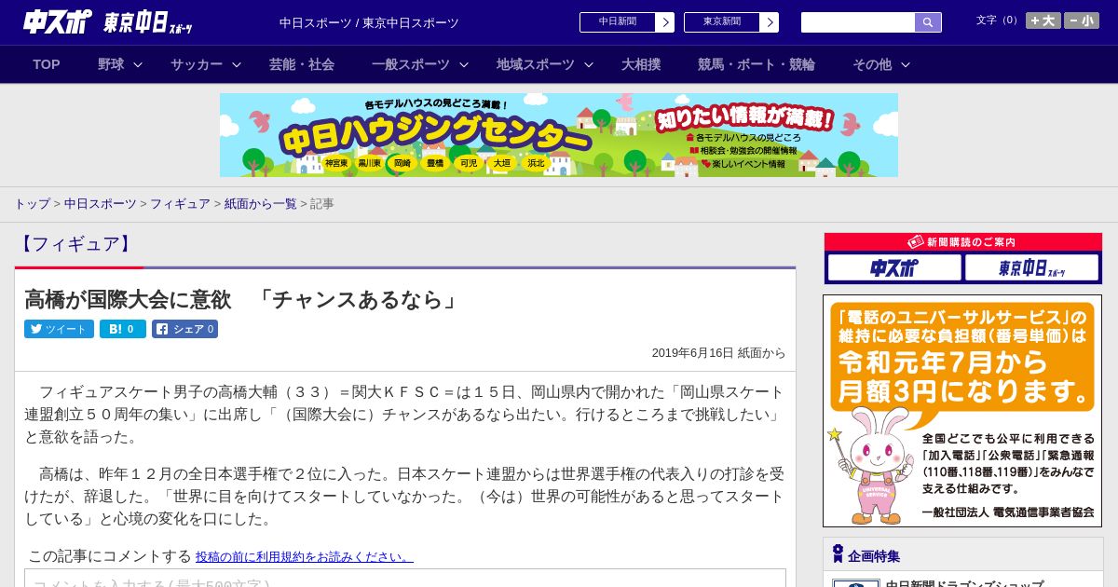Expand the 一般スポーツ dropdown chevron
The image size is (1118, 587).
click(463, 64)
